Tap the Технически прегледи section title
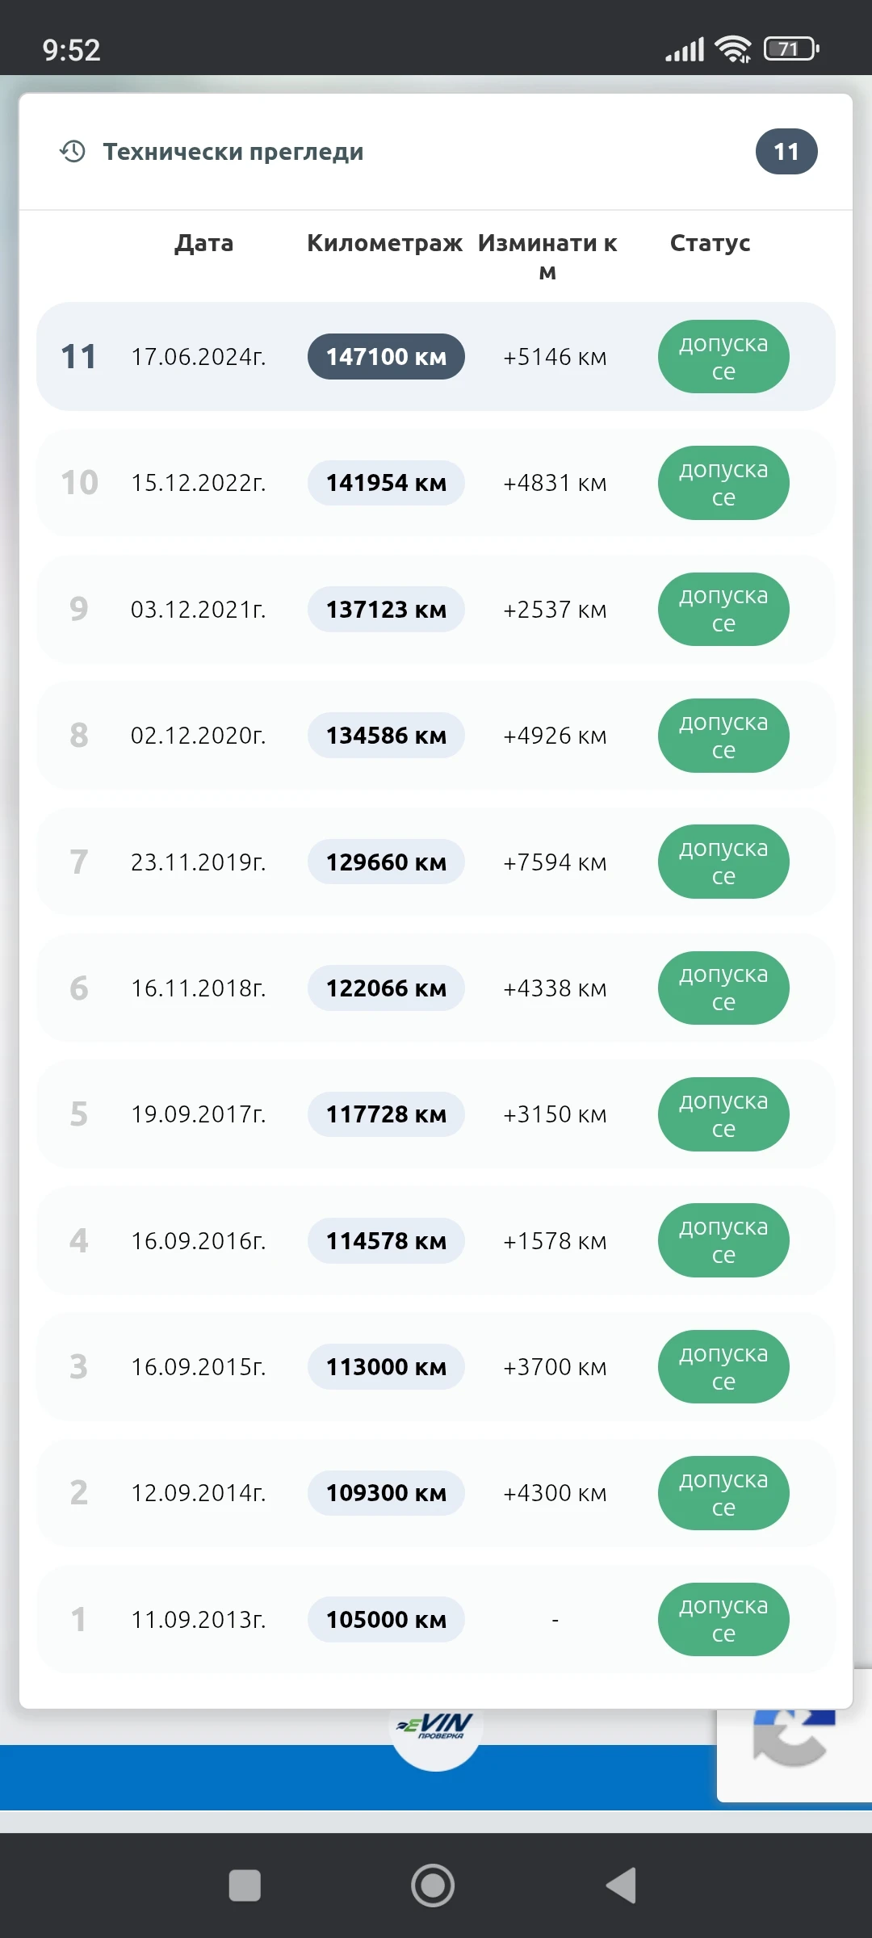This screenshot has height=1938, width=872. (x=233, y=152)
